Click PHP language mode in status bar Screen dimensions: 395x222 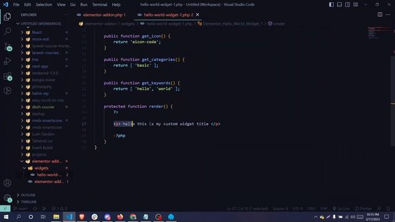pyautogui.click(x=323, y=208)
